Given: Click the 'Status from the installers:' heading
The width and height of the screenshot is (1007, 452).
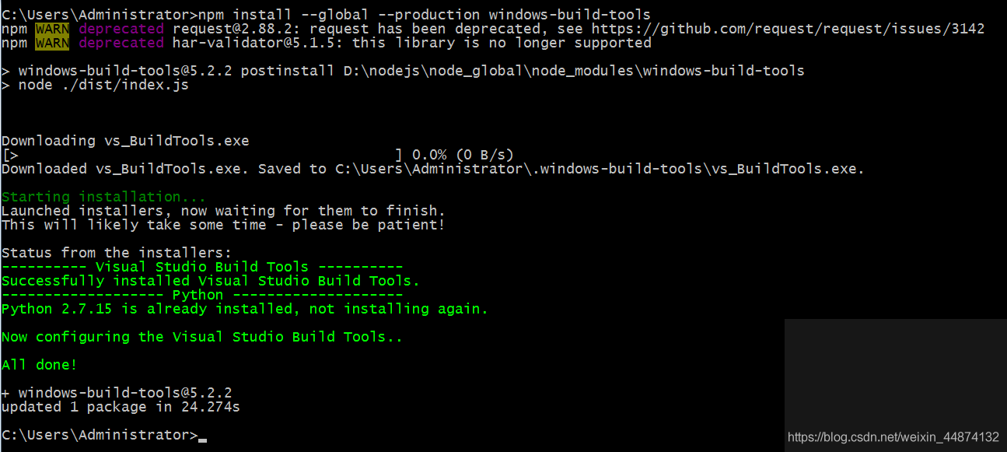Looking at the screenshot, I should click(117, 253).
